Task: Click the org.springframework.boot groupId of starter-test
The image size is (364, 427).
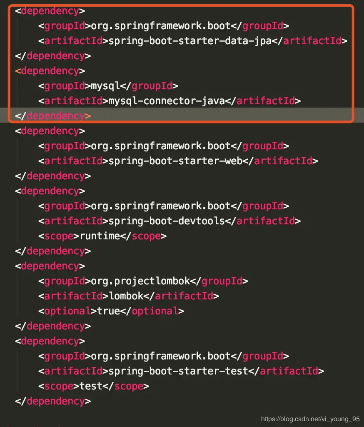Action: click(x=161, y=356)
